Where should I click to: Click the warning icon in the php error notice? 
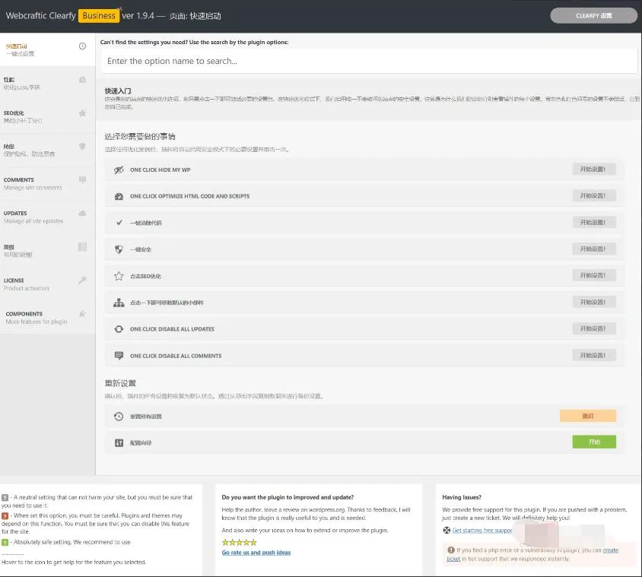451,550
